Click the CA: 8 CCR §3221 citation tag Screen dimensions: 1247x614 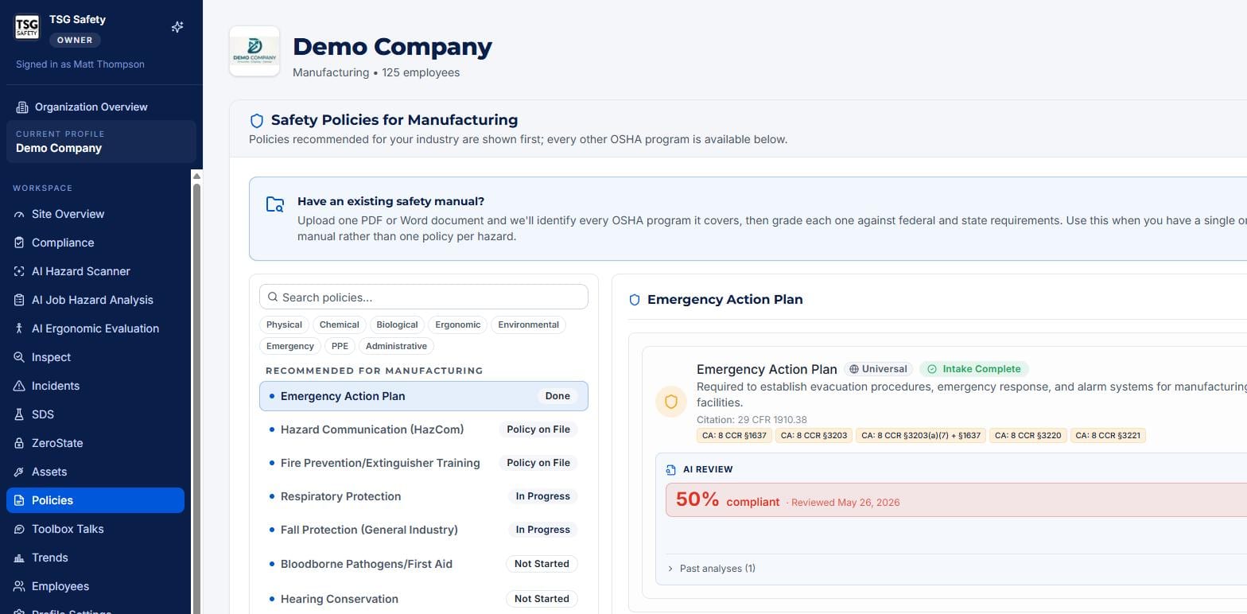coord(1108,436)
